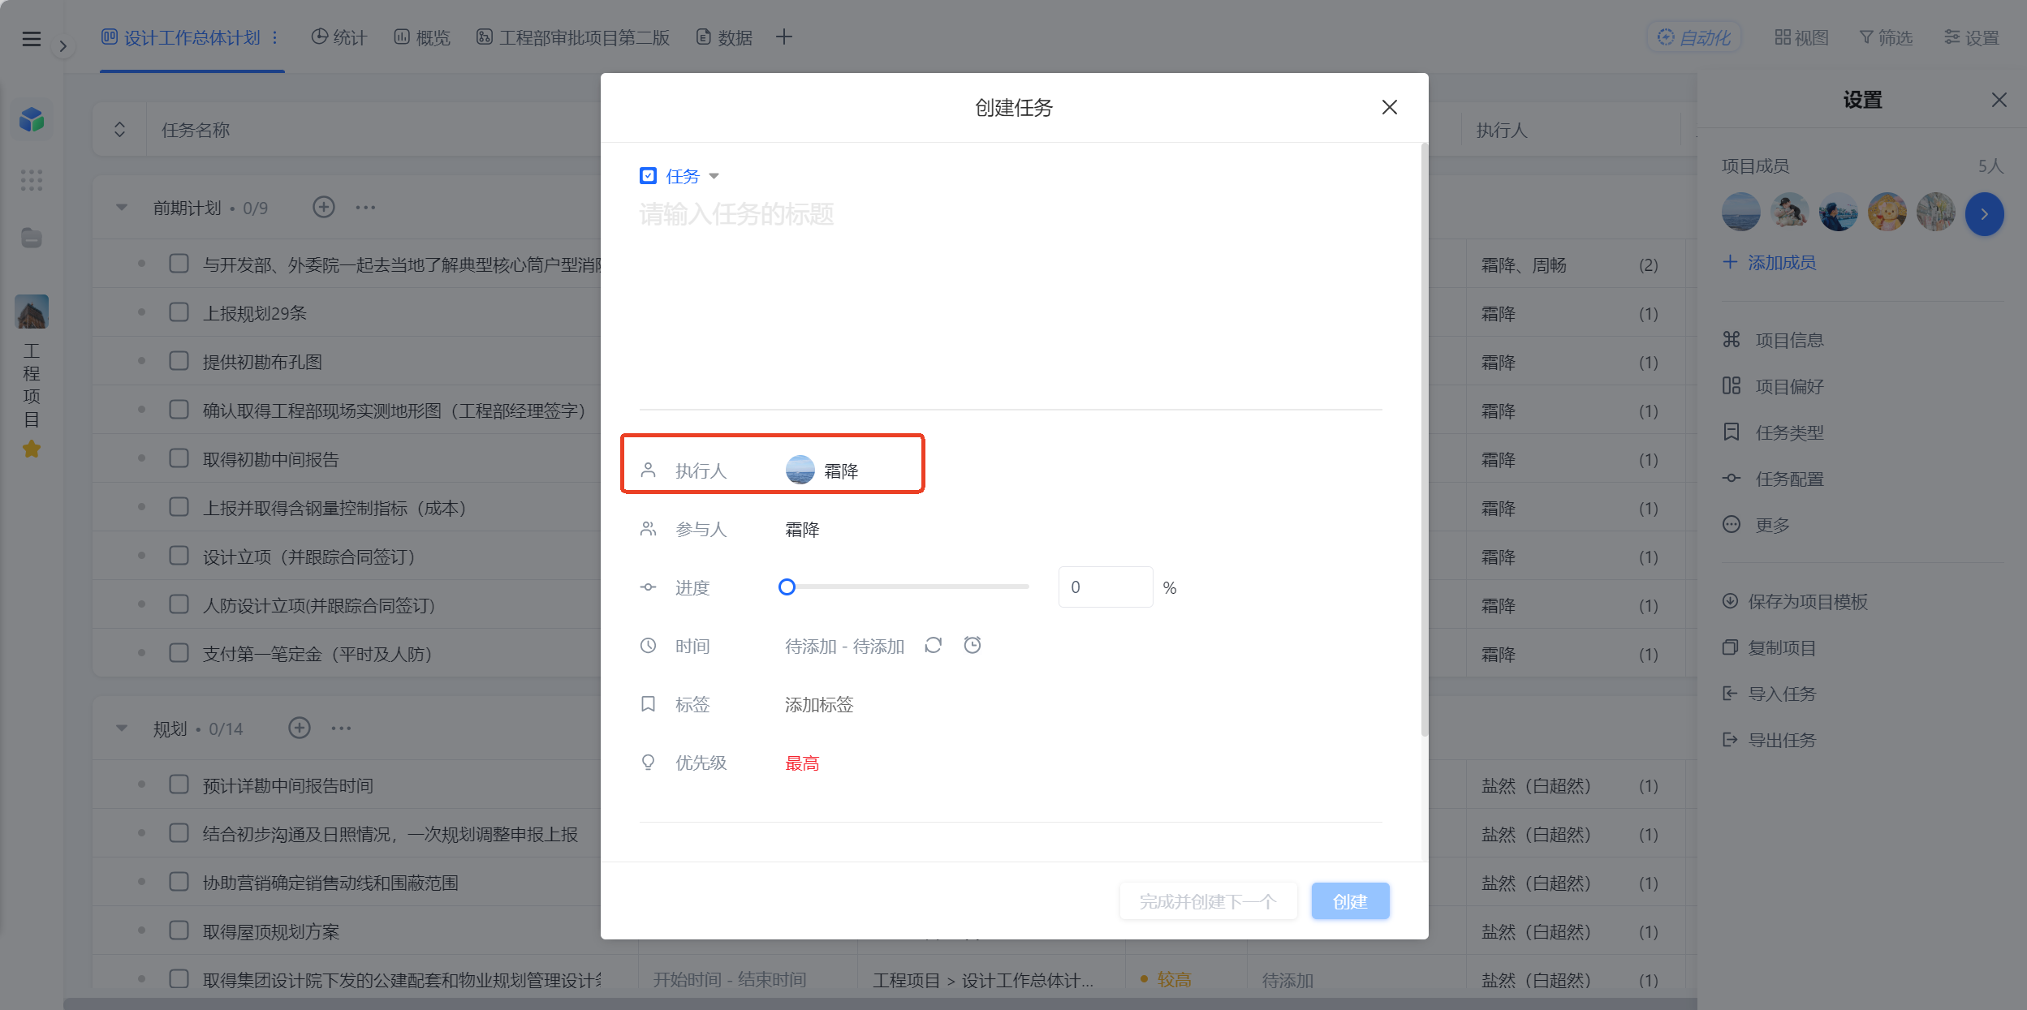Open the 工程部审批项目第二版 tab
Screen dimensions: 2027x1010
573,37
